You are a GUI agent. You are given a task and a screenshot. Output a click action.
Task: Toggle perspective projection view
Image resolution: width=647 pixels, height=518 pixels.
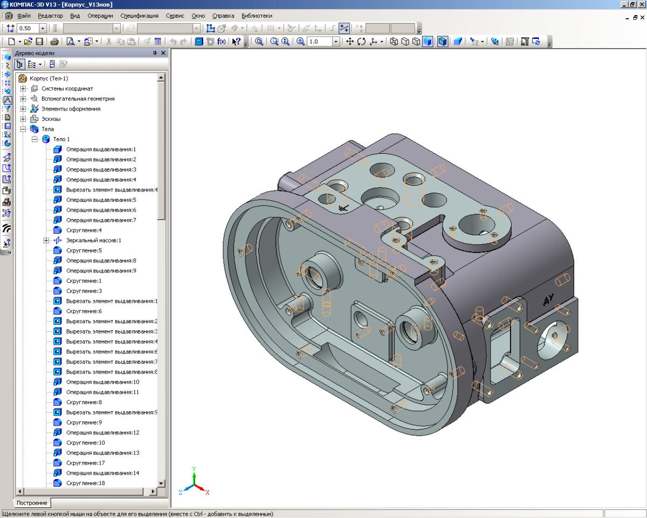click(457, 41)
